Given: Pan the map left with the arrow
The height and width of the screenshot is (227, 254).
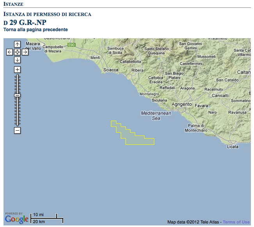Looking at the screenshot, I should (10, 52).
